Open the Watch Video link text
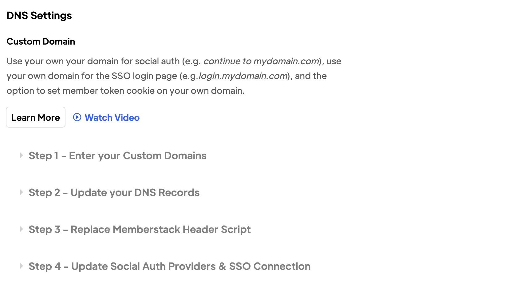Screen dimensions: 525x284 coord(112,118)
